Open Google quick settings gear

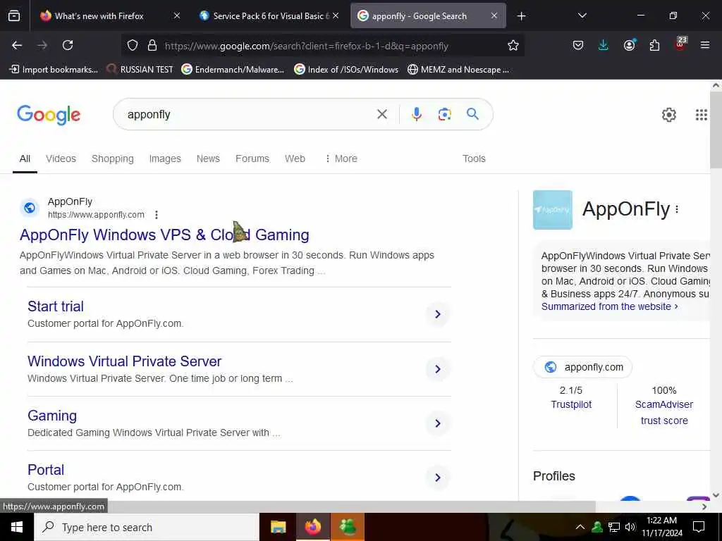pyautogui.click(x=668, y=115)
